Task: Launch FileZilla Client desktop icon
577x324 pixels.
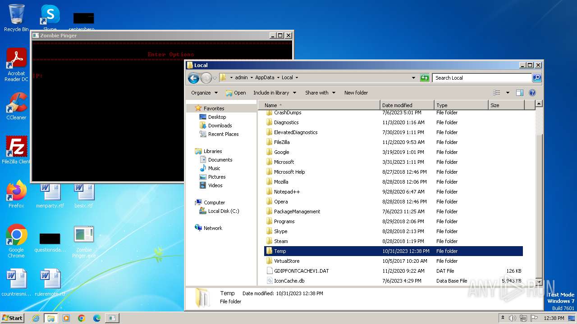Action: (x=16, y=150)
